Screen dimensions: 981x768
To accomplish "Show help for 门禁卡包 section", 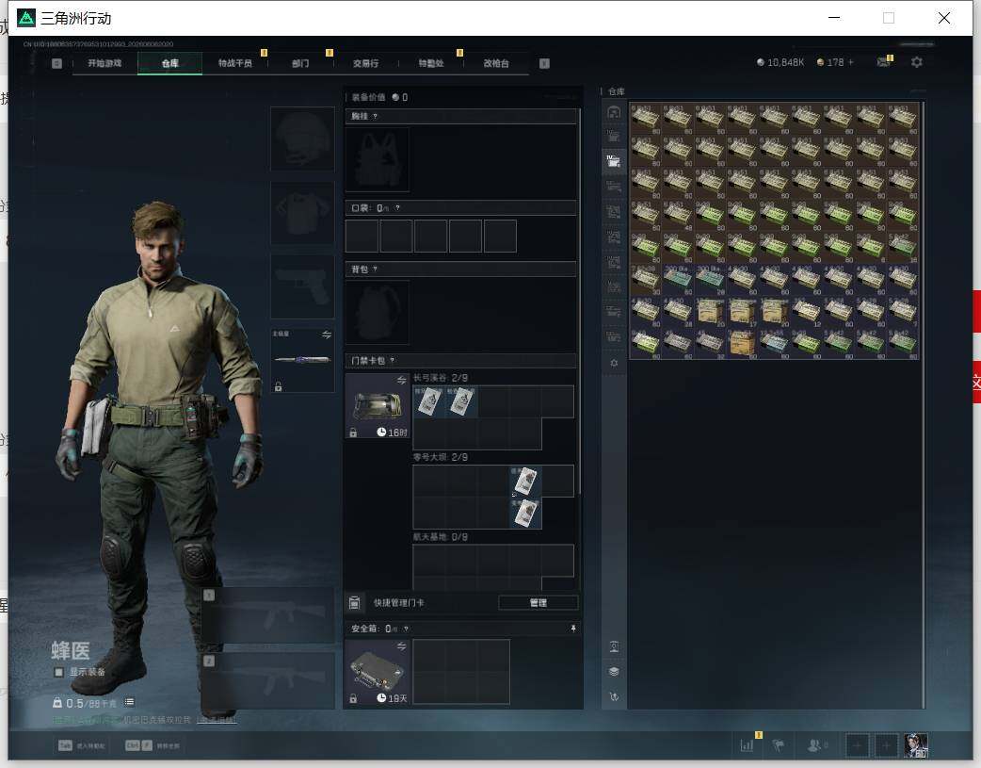I will 393,361.
